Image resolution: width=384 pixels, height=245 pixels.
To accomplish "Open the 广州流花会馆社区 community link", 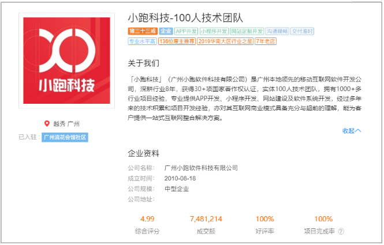I will coord(65,137).
